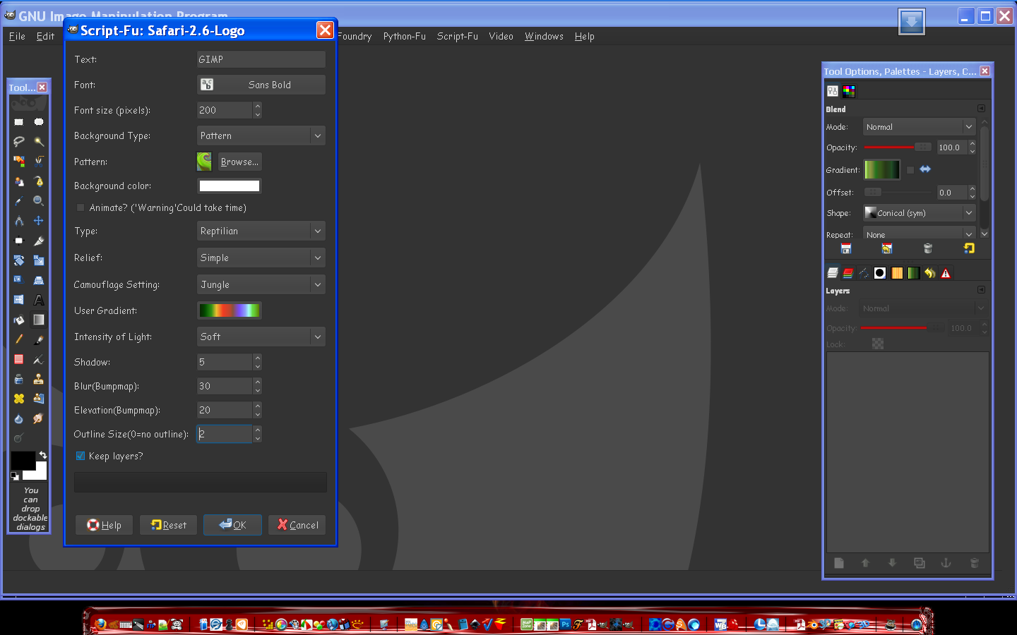This screenshot has width=1017, height=635.
Task: Open the Blend Mode dropdown
Action: [920, 127]
